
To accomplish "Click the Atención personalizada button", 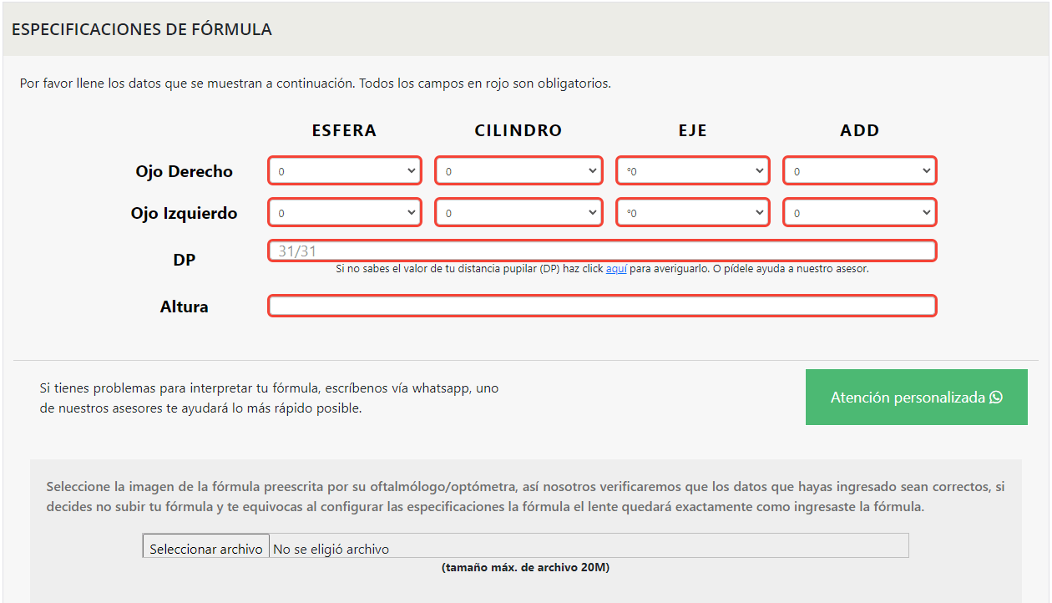I will pos(916,398).
